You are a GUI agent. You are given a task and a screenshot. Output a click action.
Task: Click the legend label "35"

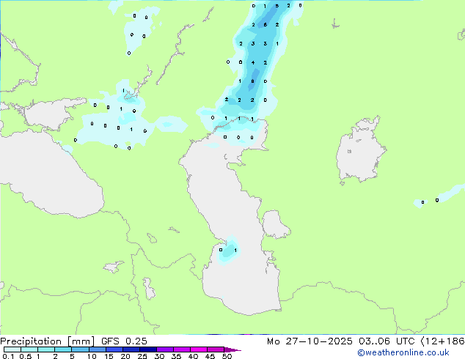(x=176, y=356)
